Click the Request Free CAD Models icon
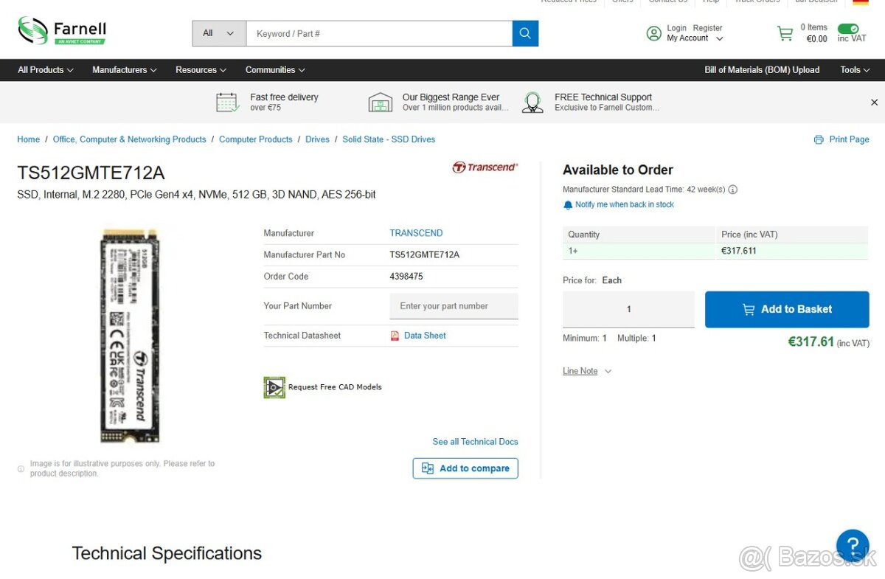The image size is (885, 579). click(274, 386)
